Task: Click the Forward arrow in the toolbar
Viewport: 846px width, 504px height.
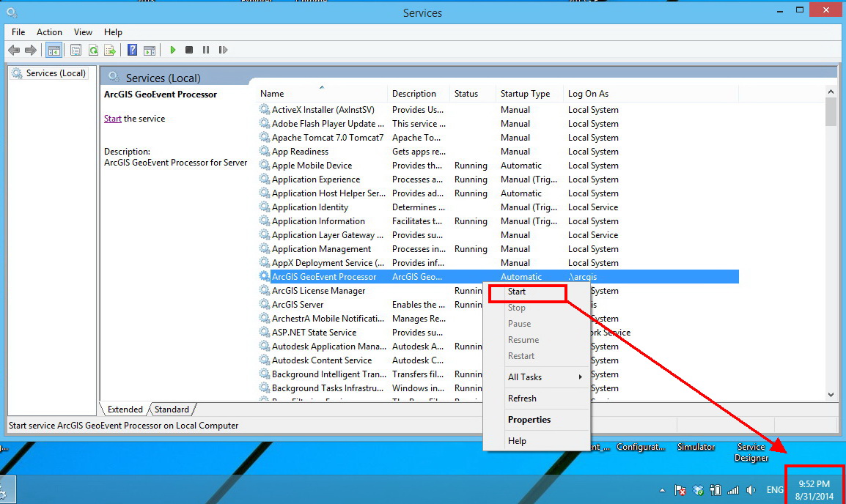Action: 31,50
